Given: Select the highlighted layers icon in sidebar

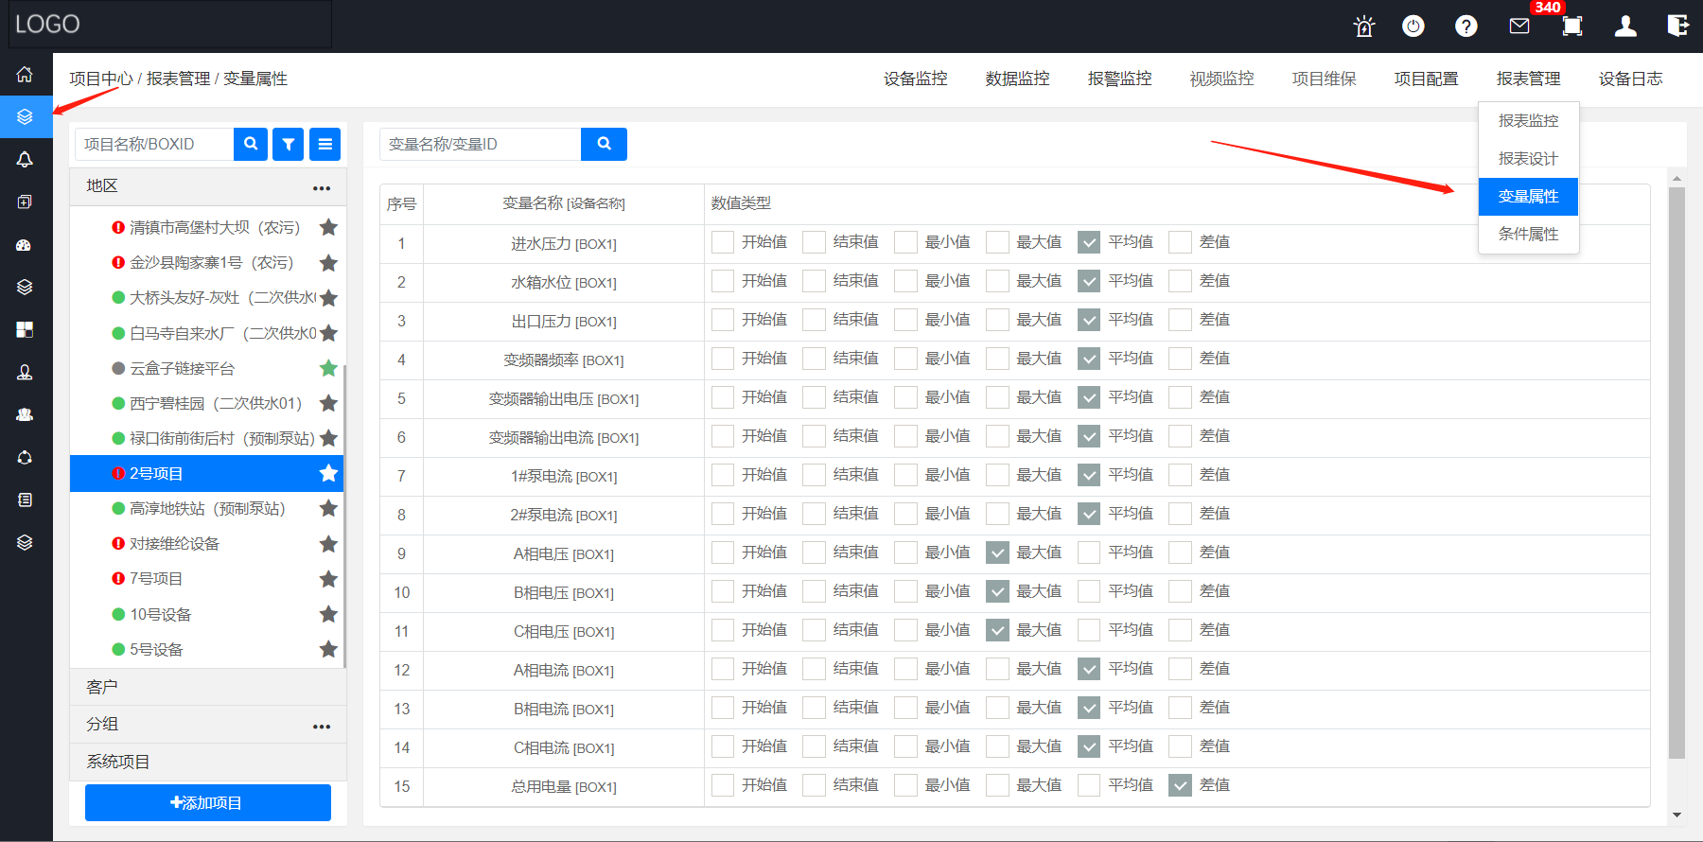Looking at the screenshot, I should click(26, 116).
